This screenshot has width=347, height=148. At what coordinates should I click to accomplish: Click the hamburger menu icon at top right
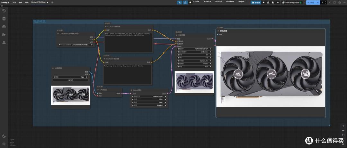(x=344, y=3)
